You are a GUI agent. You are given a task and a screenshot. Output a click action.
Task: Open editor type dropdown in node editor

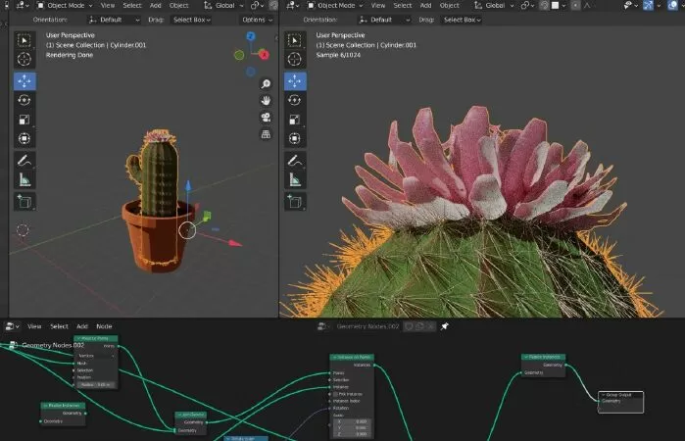12,326
